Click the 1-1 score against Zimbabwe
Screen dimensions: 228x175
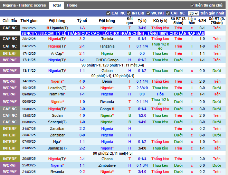click(x=82, y=165)
